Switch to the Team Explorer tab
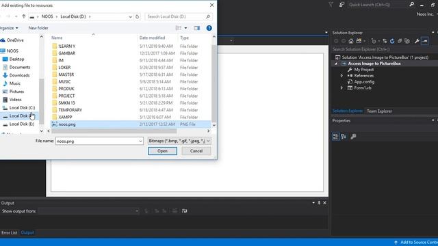The width and height of the screenshot is (438, 246). point(379,111)
